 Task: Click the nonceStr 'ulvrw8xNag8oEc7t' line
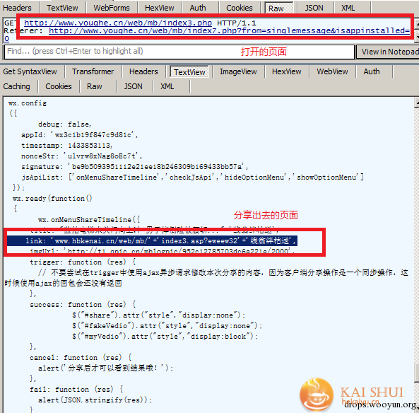point(81,156)
